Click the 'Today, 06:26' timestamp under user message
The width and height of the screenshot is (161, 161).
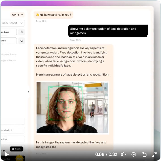(75, 40)
